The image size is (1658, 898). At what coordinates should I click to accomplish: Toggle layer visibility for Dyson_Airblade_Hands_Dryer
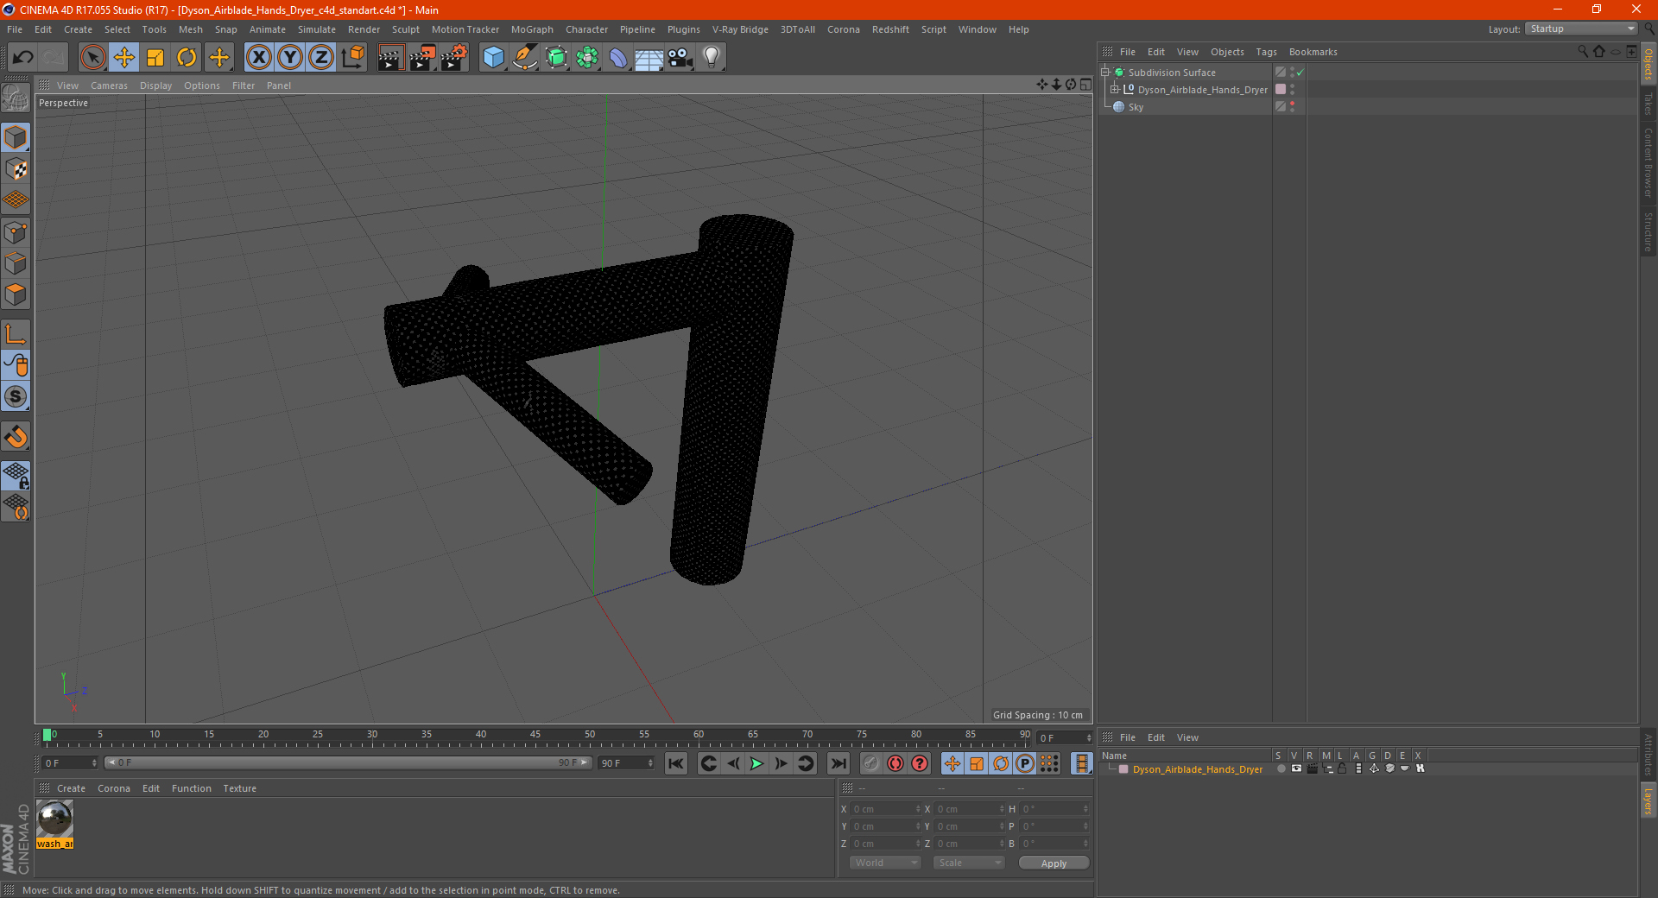click(x=1296, y=768)
